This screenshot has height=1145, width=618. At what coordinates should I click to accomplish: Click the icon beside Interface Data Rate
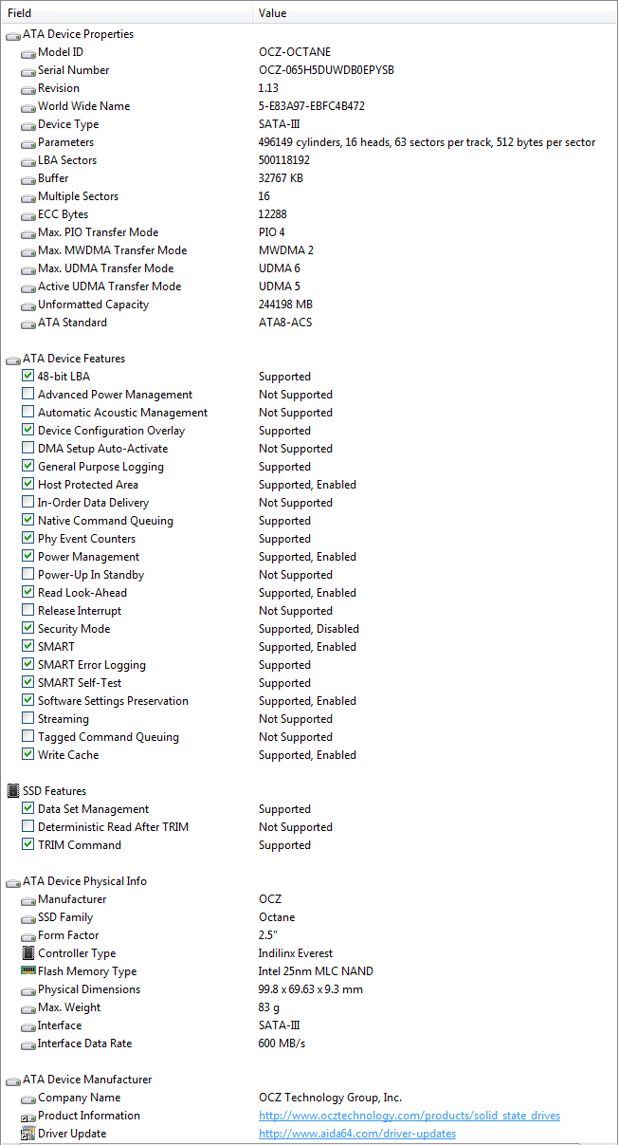point(27,1044)
